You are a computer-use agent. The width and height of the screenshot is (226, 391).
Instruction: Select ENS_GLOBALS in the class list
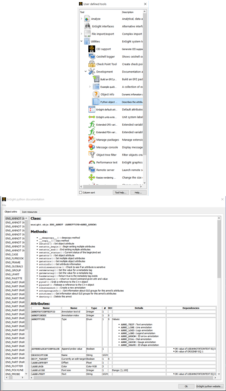15,266
